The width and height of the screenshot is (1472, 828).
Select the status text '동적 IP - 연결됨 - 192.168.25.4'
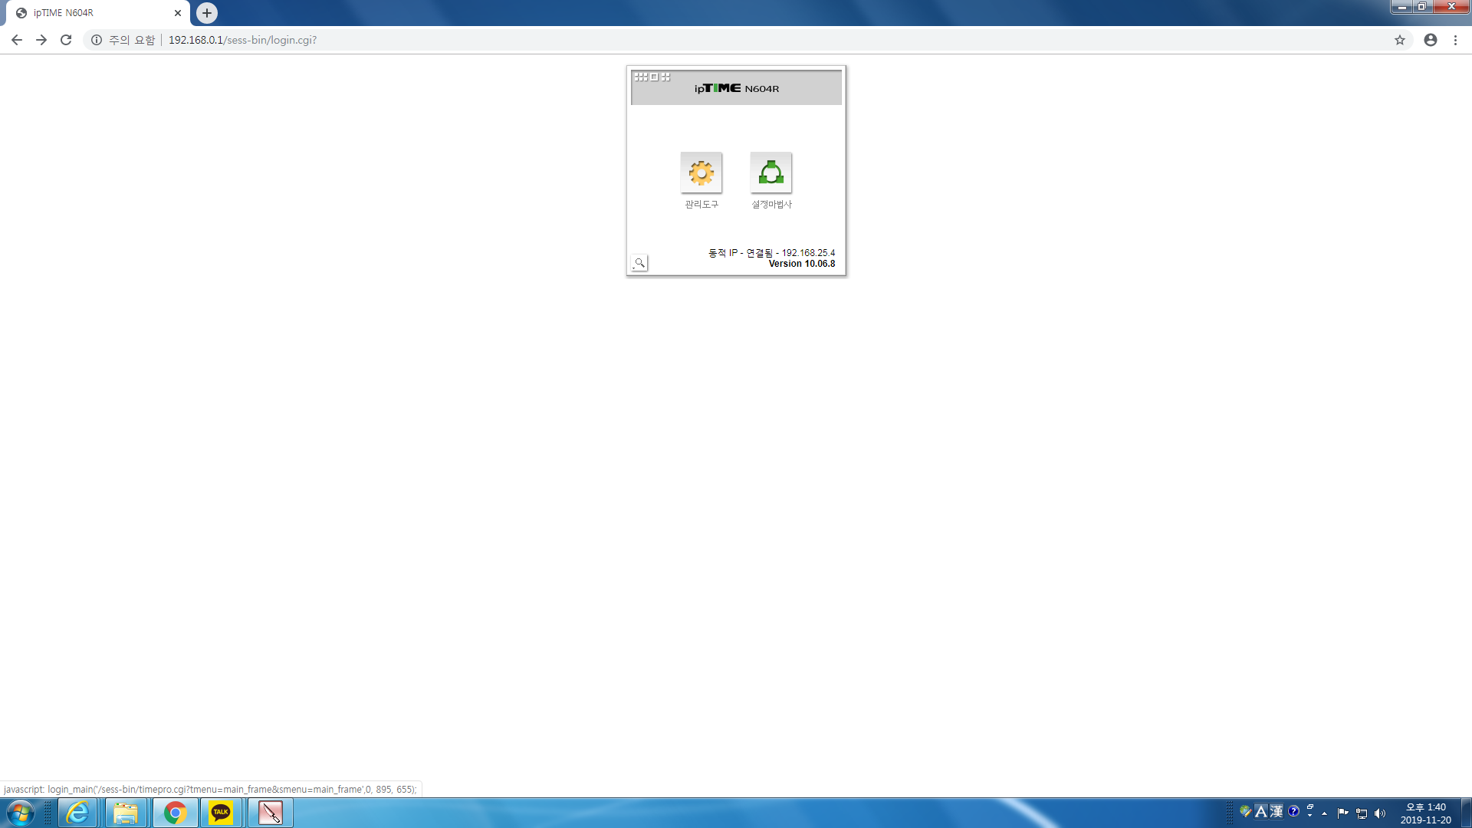[x=771, y=253]
